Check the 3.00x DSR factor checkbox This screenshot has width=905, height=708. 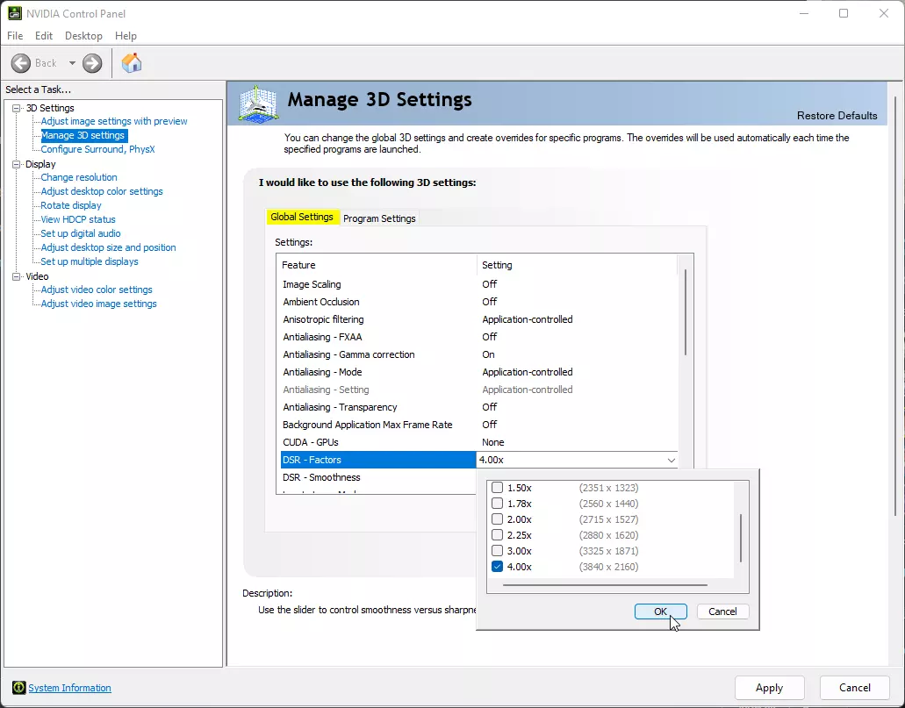[x=497, y=551]
